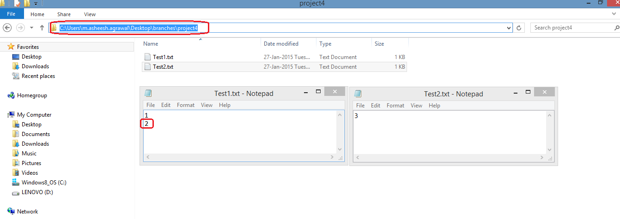Click the Test1.txt Notepad scroll down arrow
Screen dimensions: 620x219
click(x=340, y=149)
